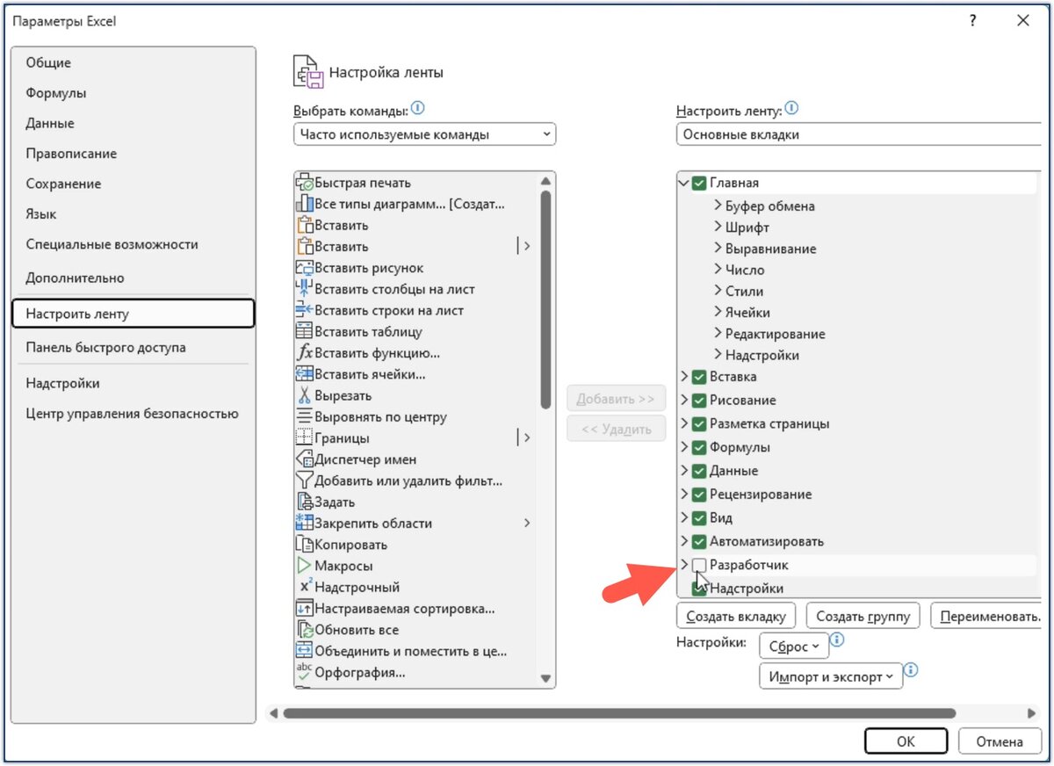The width and height of the screenshot is (1054, 766).
Task: Select the Insert Sheet Columns icon
Action: click(x=305, y=289)
